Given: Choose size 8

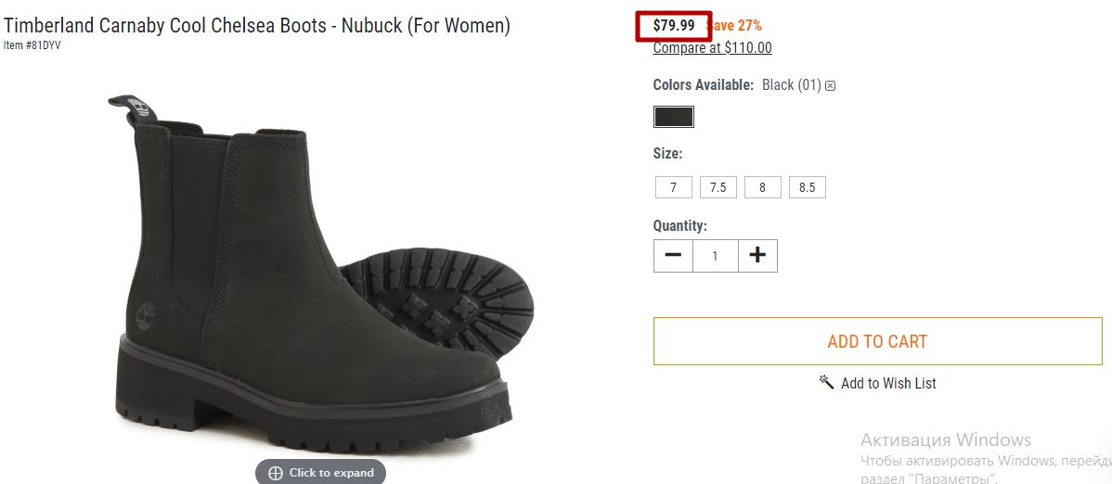Looking at the screenshot, I should coord(762,188).
